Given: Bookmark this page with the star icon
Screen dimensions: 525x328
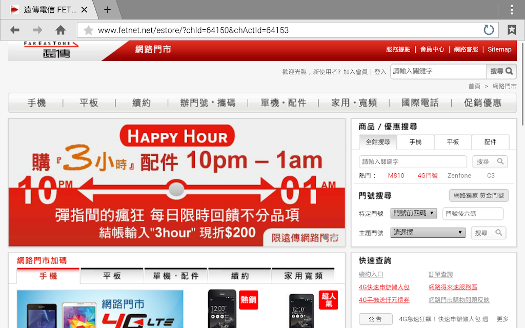Looking at the screenshot, I should point(88,30).
